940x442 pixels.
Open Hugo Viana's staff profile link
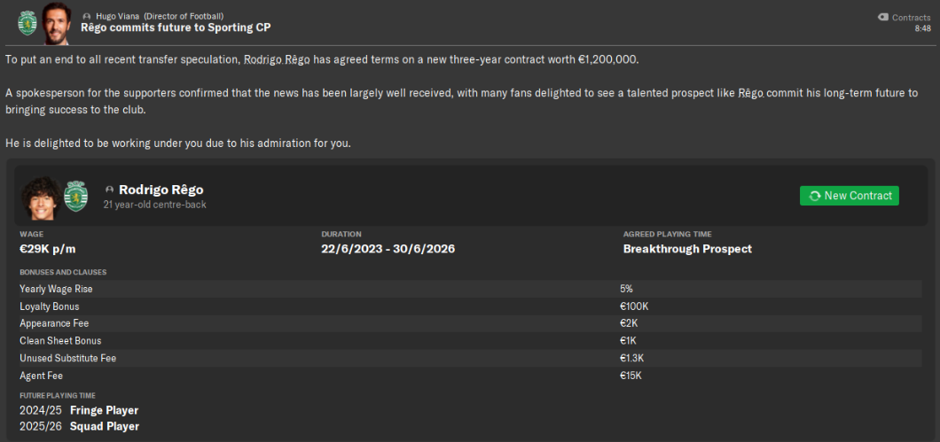pyautogui.click(x=117, y=17)
